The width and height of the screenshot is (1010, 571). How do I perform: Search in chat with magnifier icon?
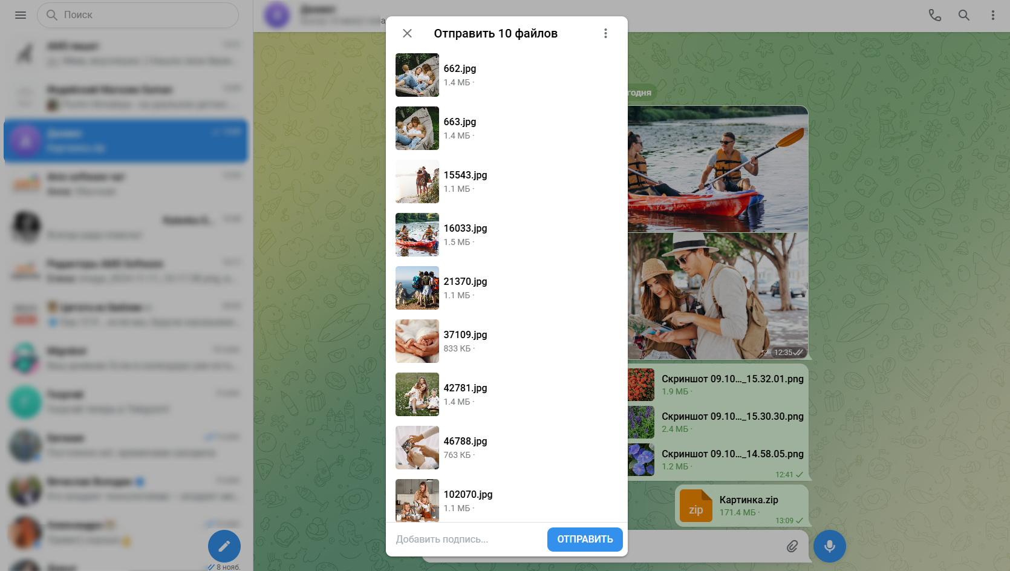coord(964,15)
